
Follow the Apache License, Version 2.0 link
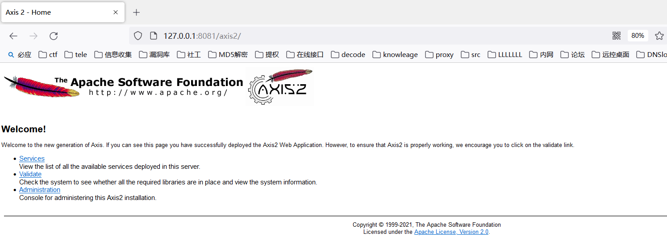451,232
